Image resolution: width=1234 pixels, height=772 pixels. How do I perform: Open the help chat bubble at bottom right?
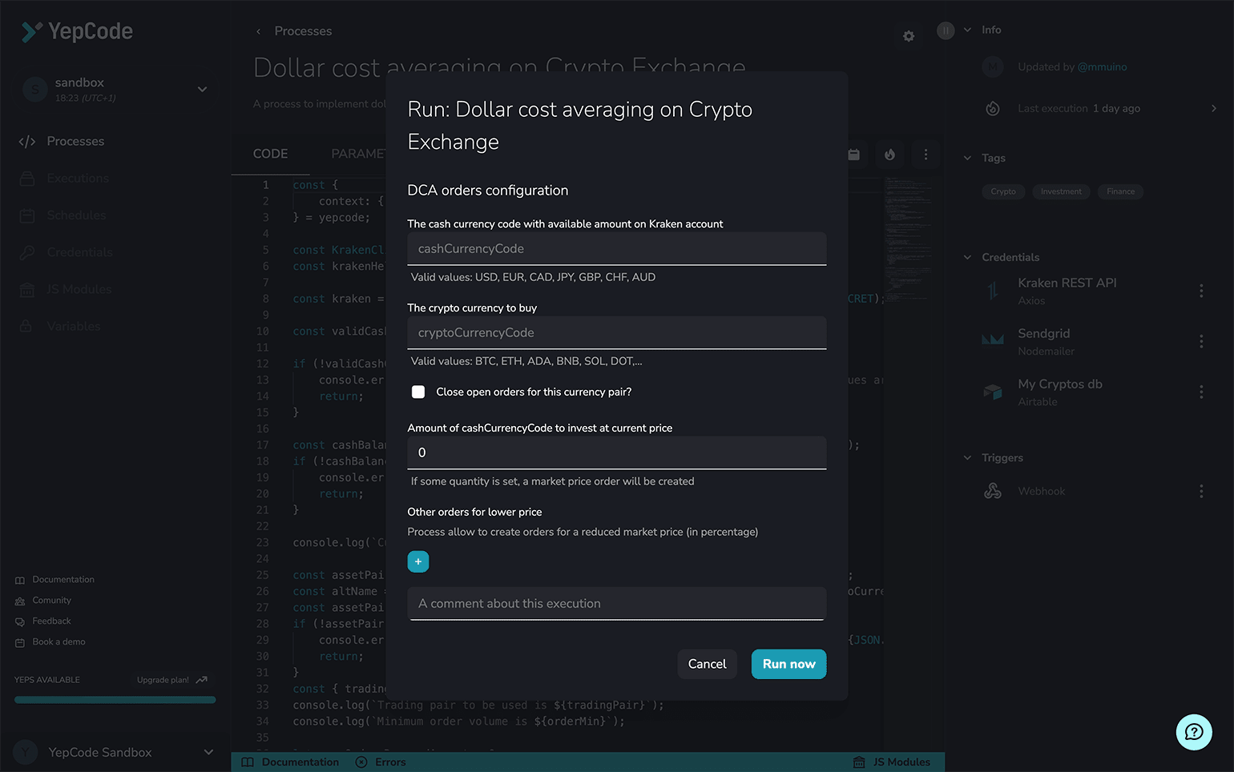point(1194,732)
